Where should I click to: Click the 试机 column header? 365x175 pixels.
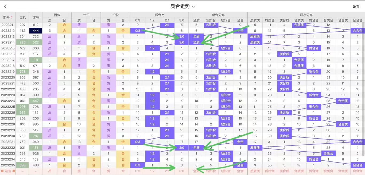tap(23, 18)
